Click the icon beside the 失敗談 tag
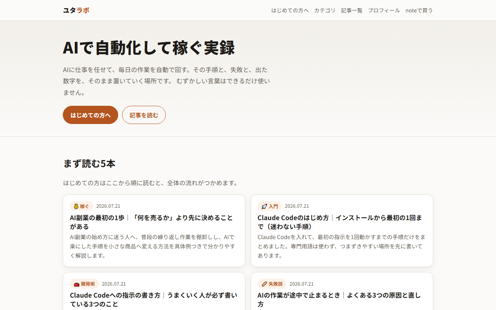This screenshot has height=310, width=496. [264, 284]
